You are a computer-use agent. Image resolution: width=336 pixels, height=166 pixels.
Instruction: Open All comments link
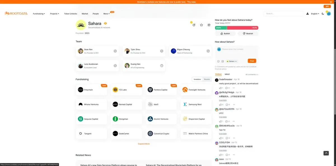click(x=252, y=74)
